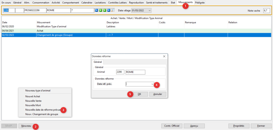Switch to the En cours tab
This screenshot has width=273, height=130.
pyautogui.click(x=6, y=3)
